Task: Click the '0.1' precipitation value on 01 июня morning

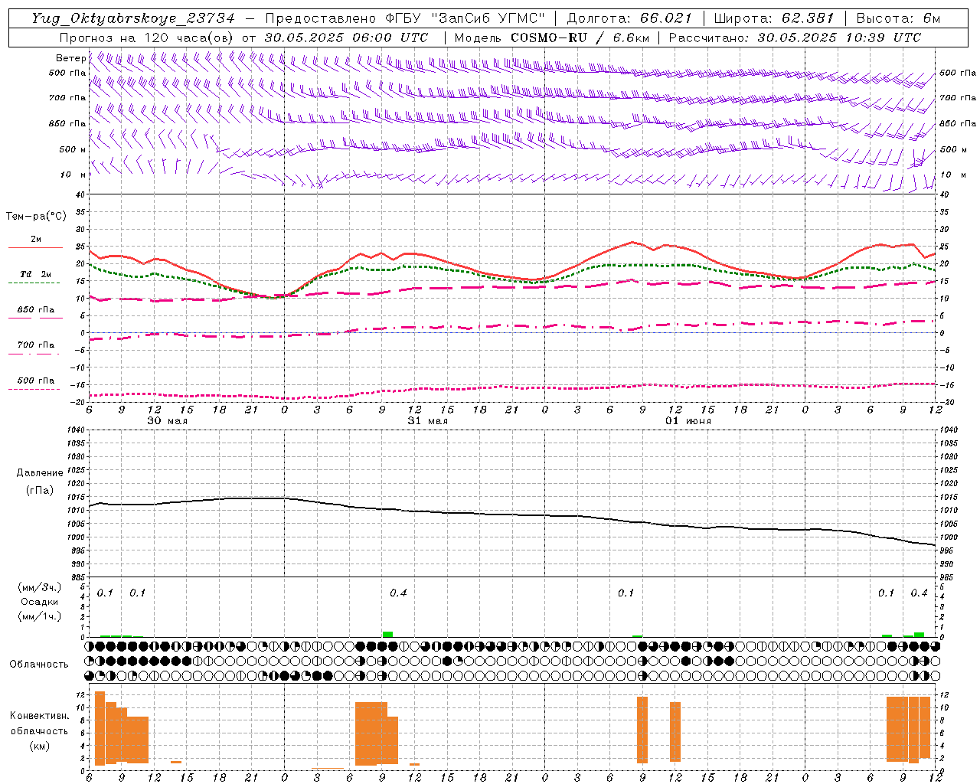Action: click(x=626, y=593)
